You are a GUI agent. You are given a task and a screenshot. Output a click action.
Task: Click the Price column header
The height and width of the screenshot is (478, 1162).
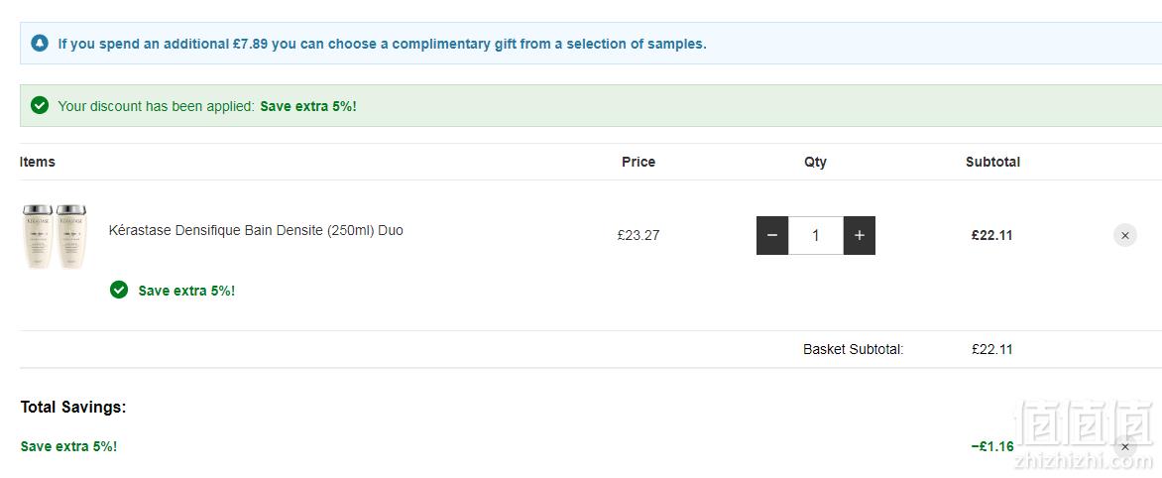pos(639,162)
